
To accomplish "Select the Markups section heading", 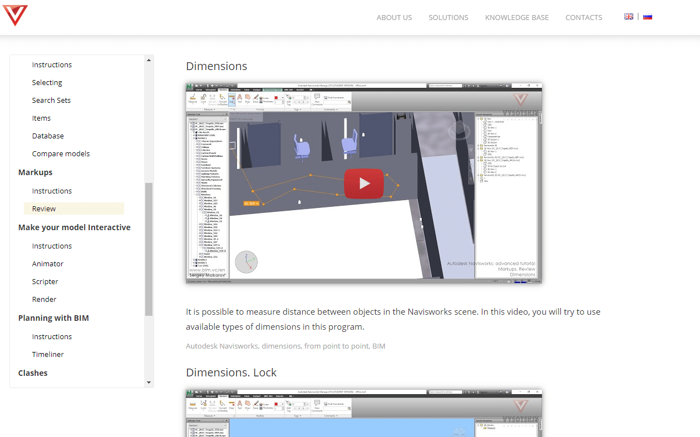I will (x=35, y=172).
